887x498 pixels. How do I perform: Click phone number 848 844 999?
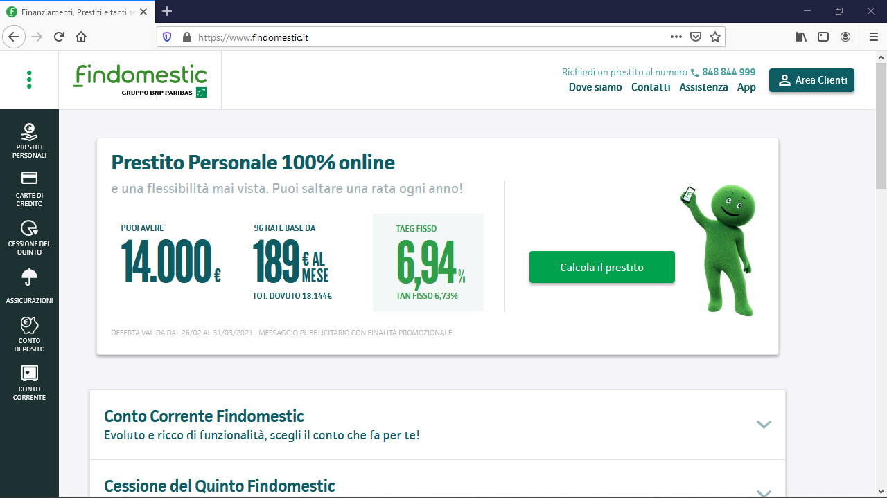pyautogui.click(x=728, y=72)
